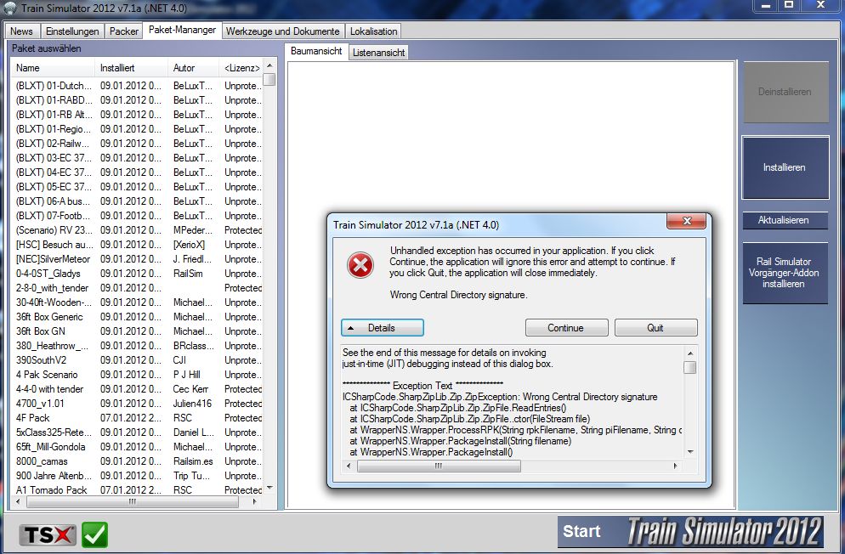This screenshot has height=554, width=845.
Task: Select the [HSC] Besuch au... package row
Action: click(x=137, y=245)
